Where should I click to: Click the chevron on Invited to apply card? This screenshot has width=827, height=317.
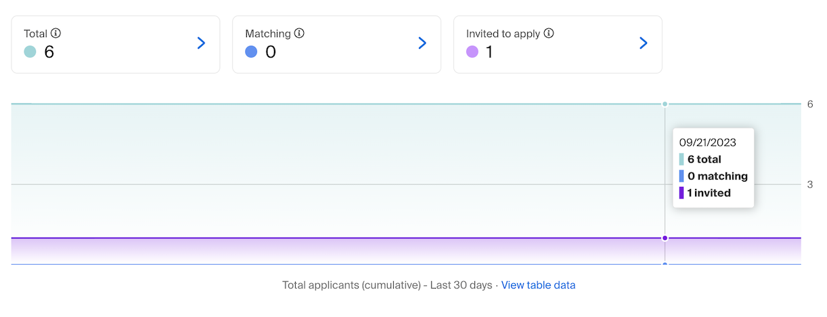pyautogui.click(x=644, y=43)
